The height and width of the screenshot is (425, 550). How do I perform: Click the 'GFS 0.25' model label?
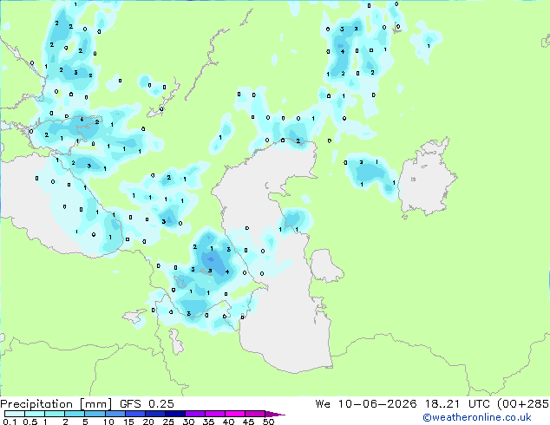point(147,404)
